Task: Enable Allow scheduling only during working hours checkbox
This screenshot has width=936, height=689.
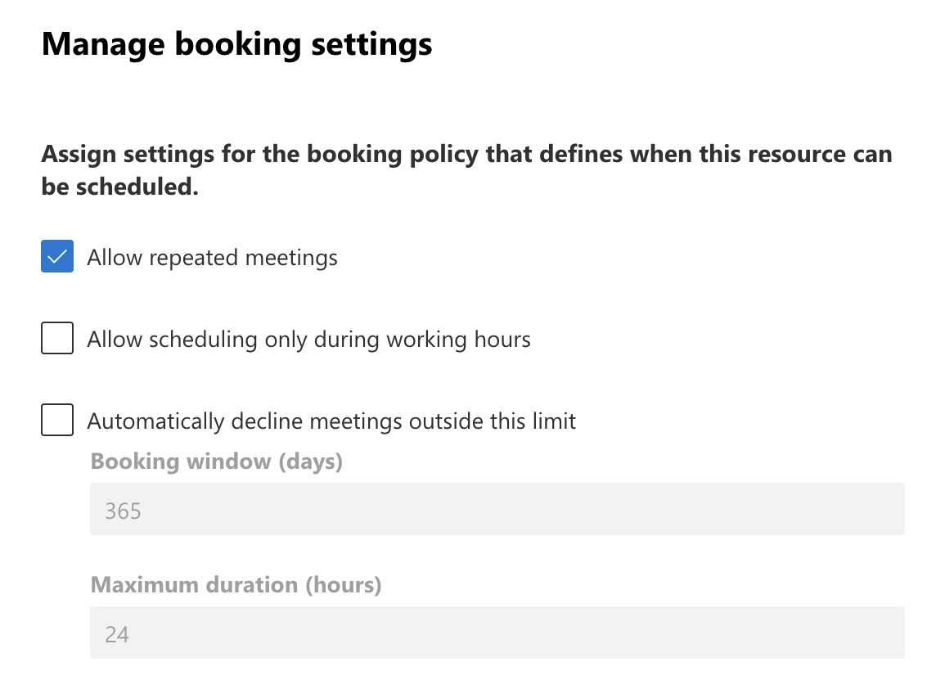Action: [x=57, y=338]
